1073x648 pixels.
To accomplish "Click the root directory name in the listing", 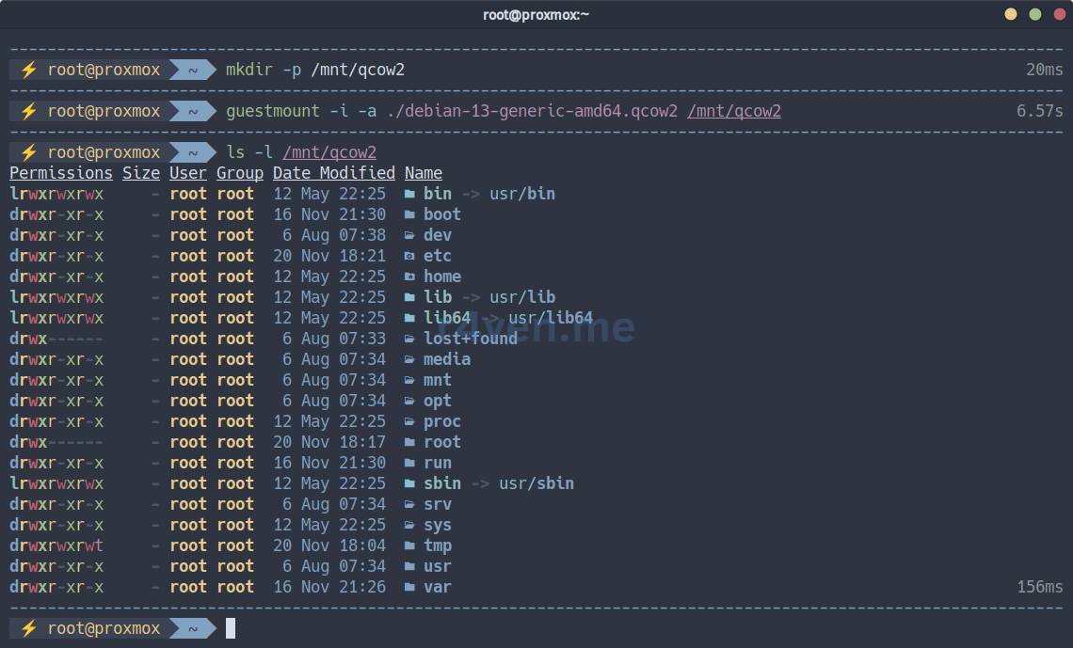I will point(442,442).
